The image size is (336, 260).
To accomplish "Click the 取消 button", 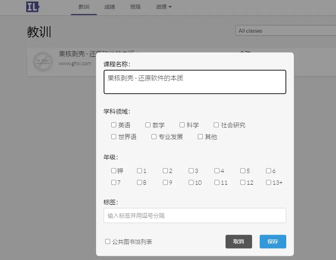I will click(239, 241).
